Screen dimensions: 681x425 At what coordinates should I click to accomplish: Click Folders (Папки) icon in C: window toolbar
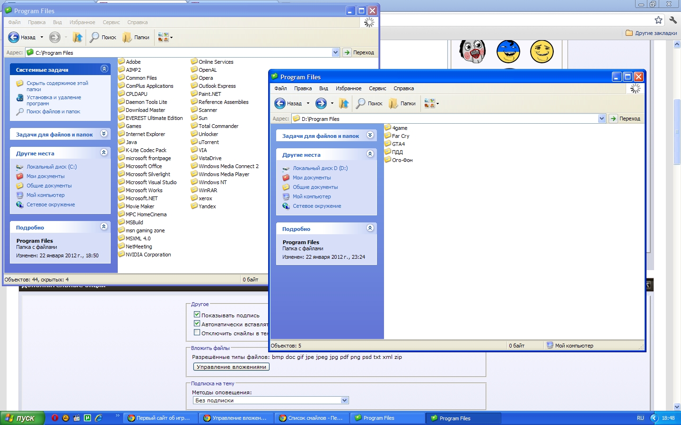coord(127,37)
